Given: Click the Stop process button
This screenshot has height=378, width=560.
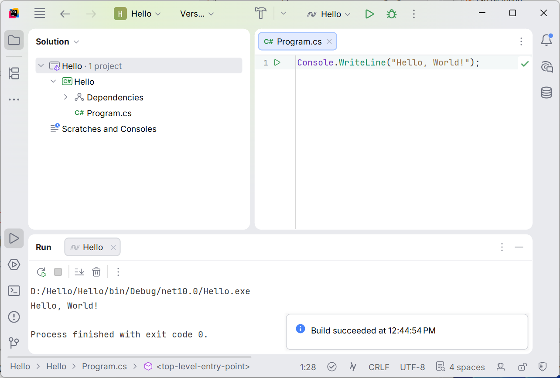Looking at the screenshot, I should pyautogui.click(x=58, y=272).
